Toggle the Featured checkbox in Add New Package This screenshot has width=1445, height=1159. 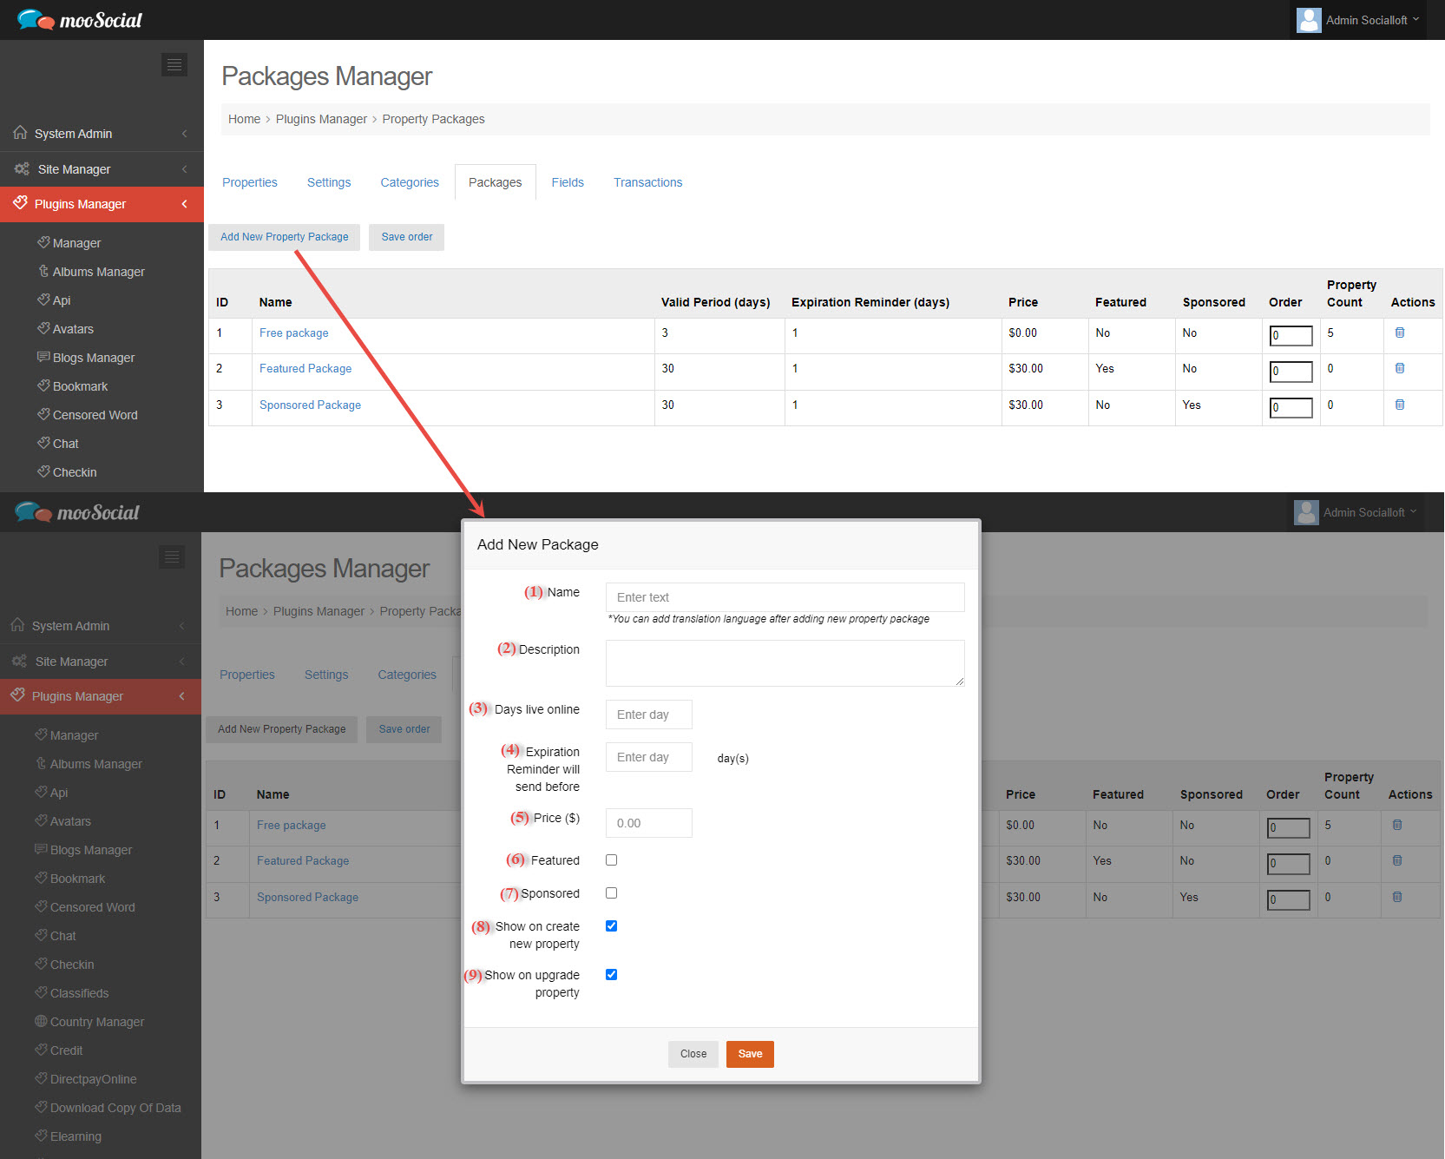pos(611,859)
